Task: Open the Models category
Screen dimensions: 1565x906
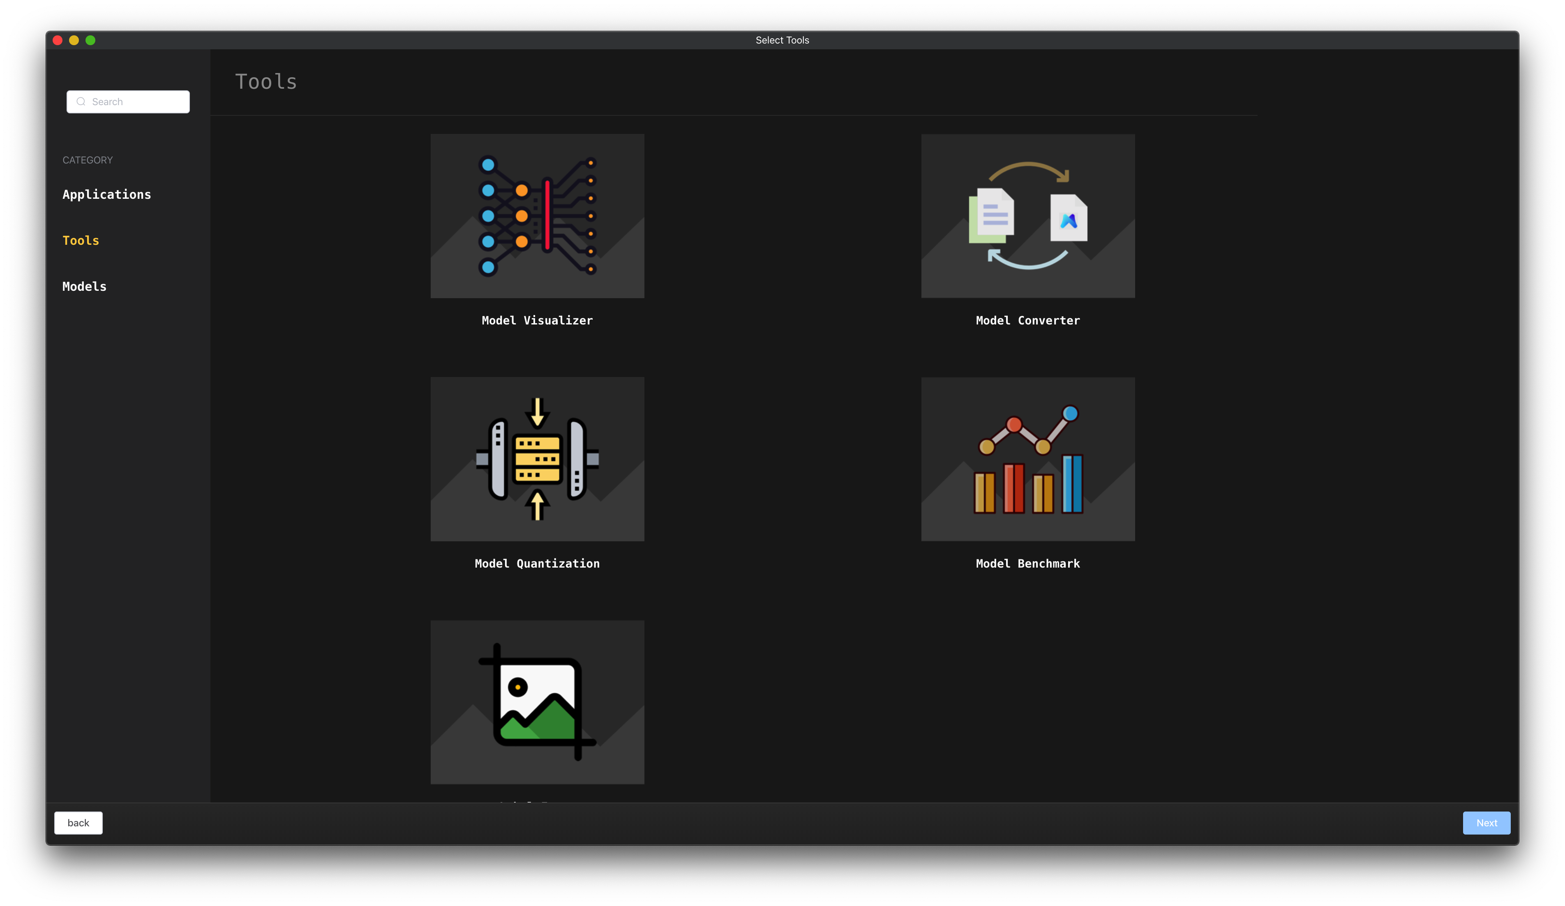Action: pyautogui.click(x=85, y=286)
